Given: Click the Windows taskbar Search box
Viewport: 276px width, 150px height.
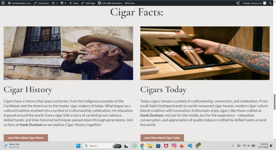Looking at the screenshot, I should point(103,146).
